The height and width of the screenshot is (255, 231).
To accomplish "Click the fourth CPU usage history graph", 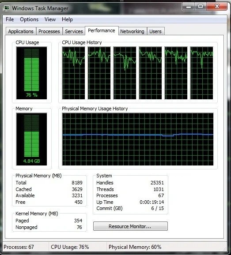I will coord(151,73).
